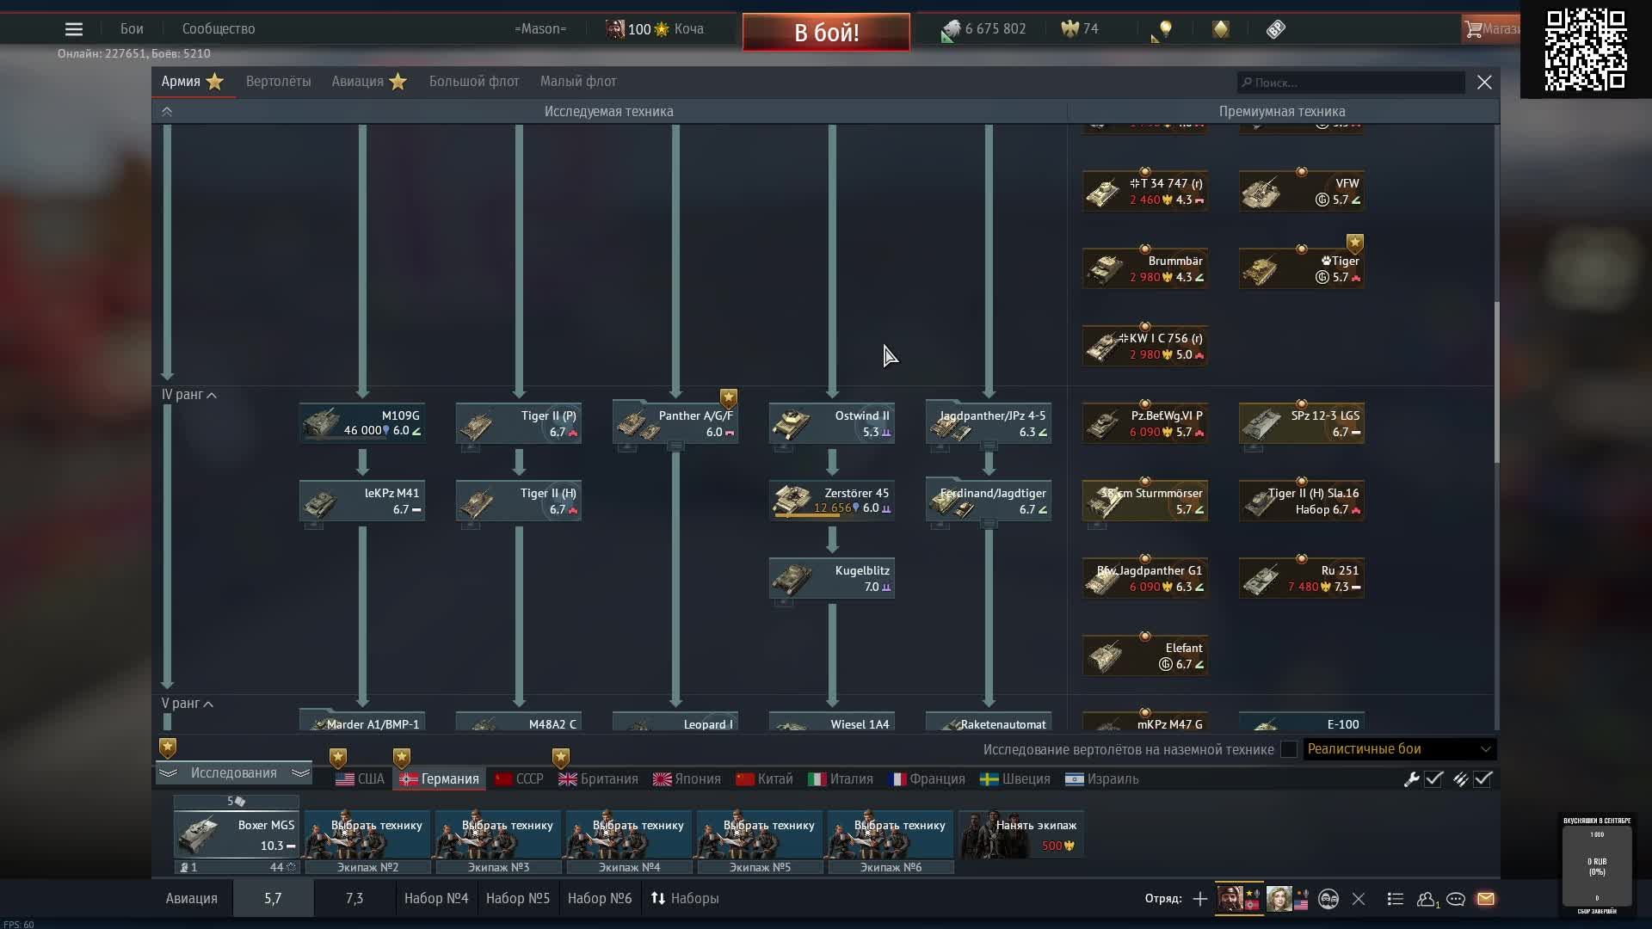Select the USSR nation tab

click(520, 779)
